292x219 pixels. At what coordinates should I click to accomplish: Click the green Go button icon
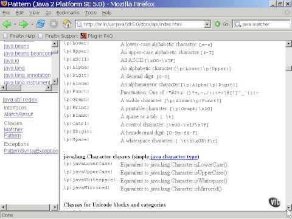click(x=217, y=24)
